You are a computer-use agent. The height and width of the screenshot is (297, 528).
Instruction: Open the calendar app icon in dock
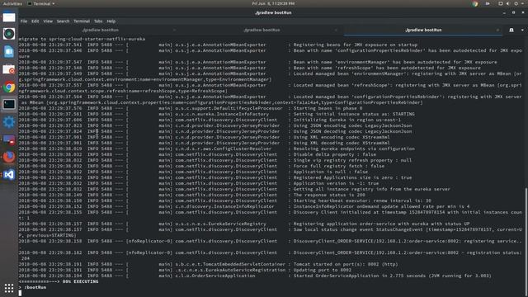pyautogui.click(x=9, y=69)
